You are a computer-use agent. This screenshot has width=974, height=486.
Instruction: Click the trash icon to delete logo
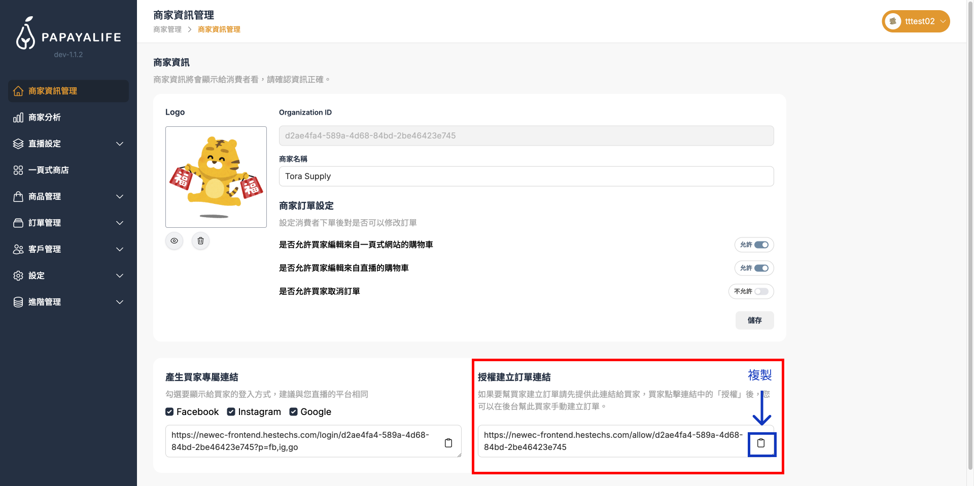[x=200, y=241]
